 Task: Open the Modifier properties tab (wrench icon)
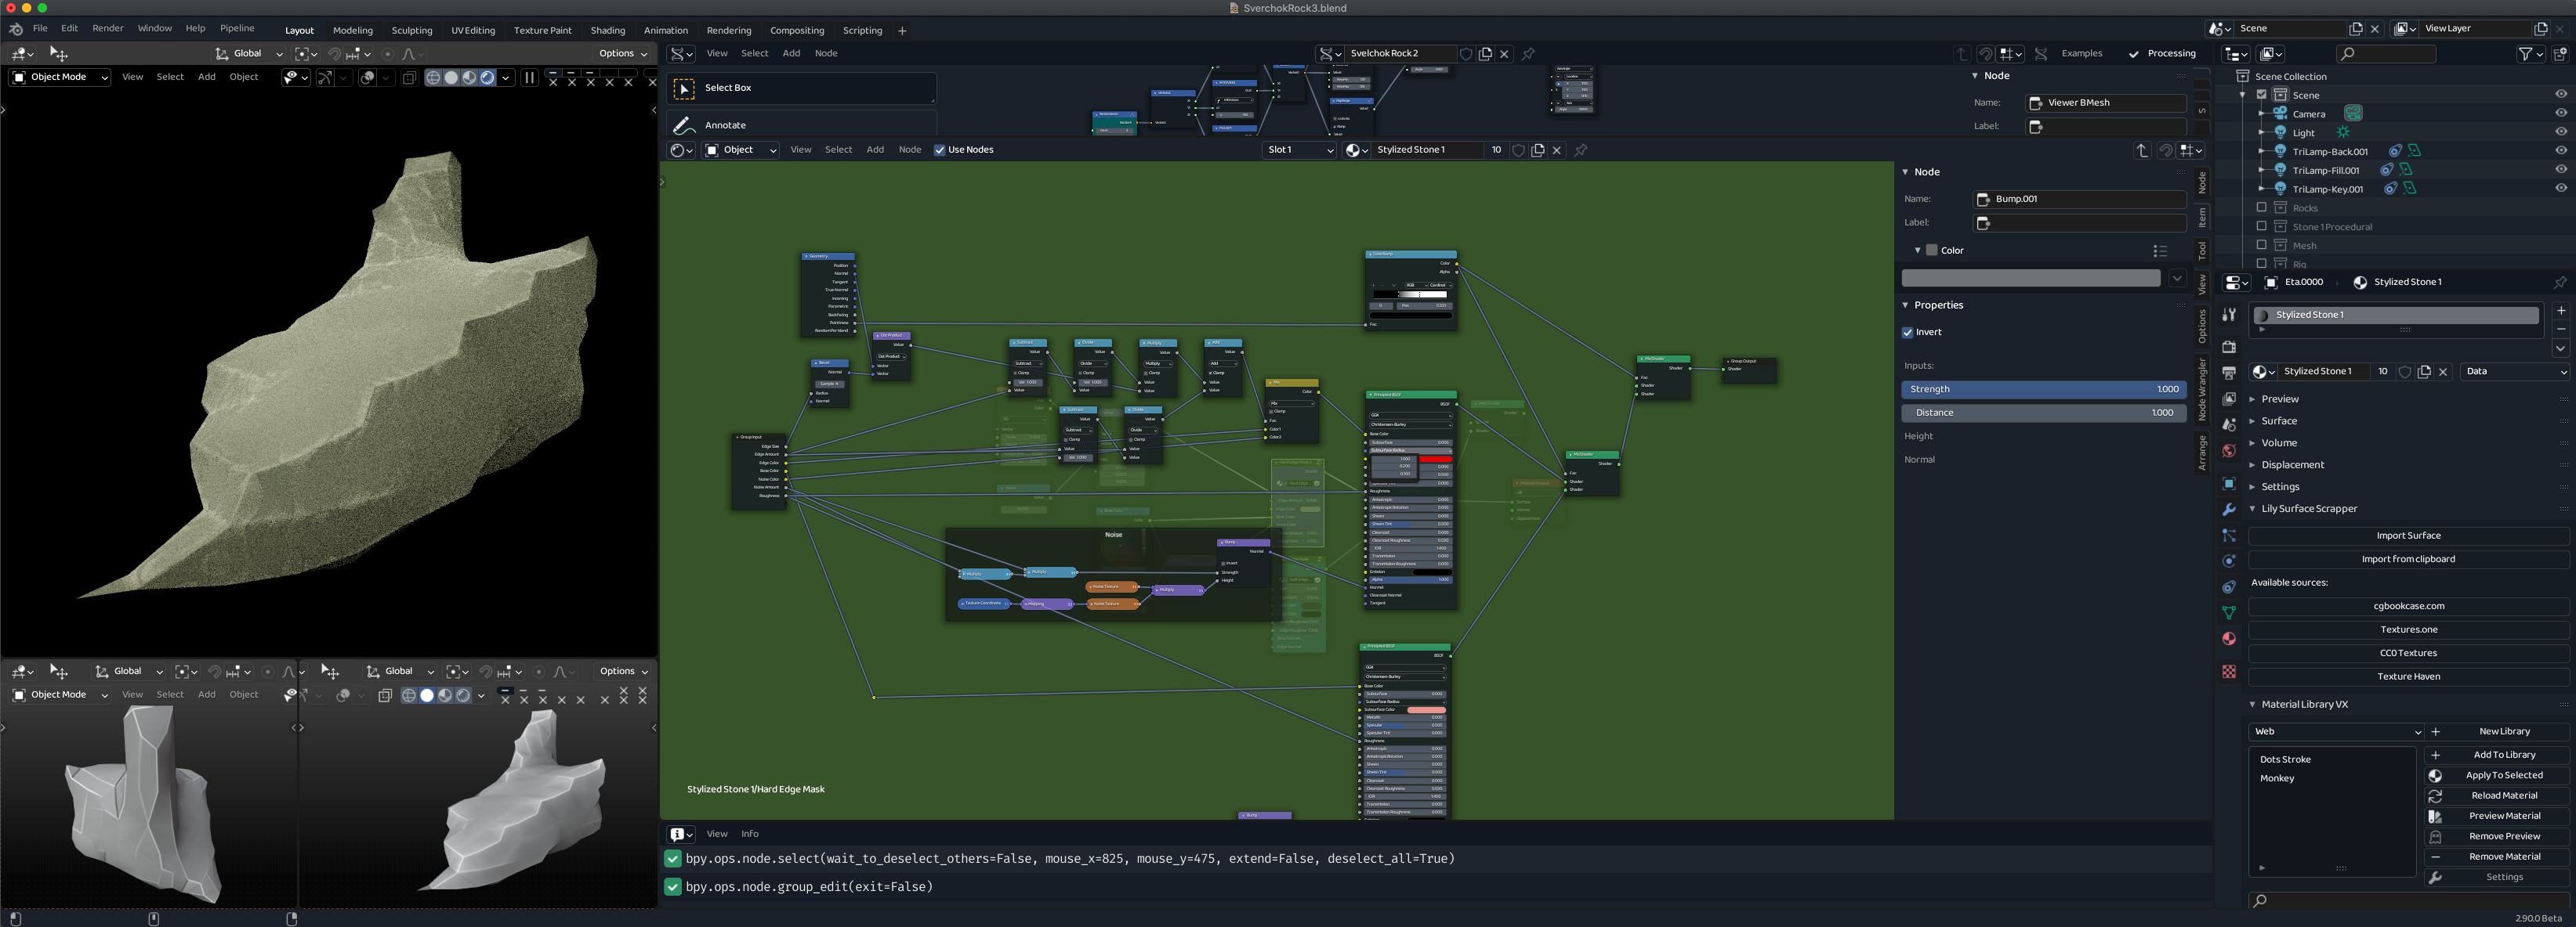tap(2228, 510)
